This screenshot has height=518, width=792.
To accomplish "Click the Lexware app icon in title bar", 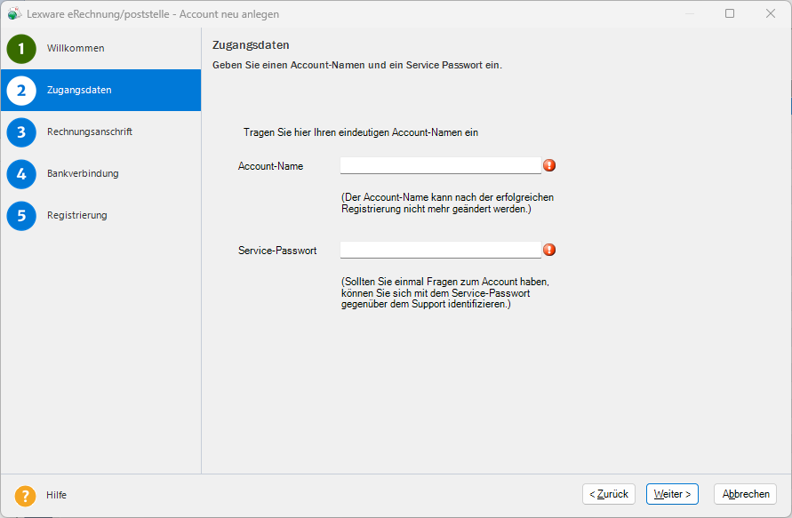I will [14, 13].
